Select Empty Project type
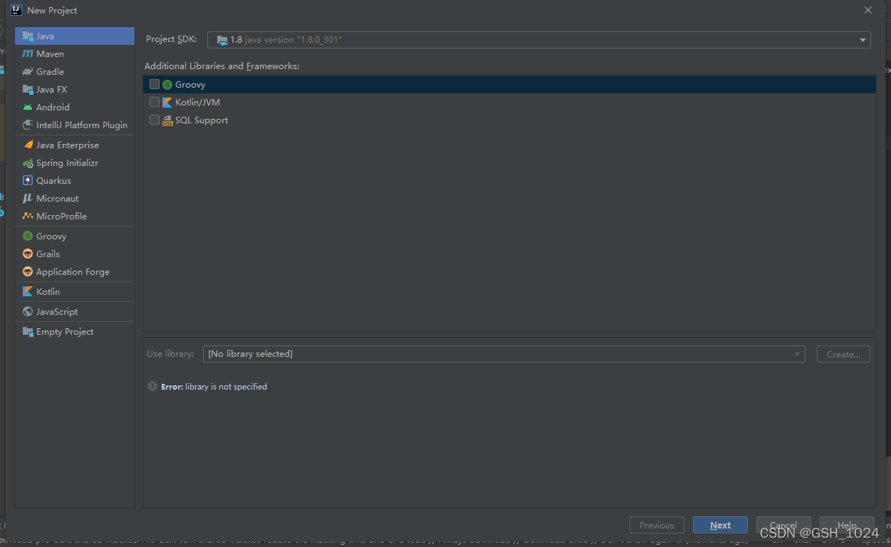891x547 pixels. click(75, 331)
